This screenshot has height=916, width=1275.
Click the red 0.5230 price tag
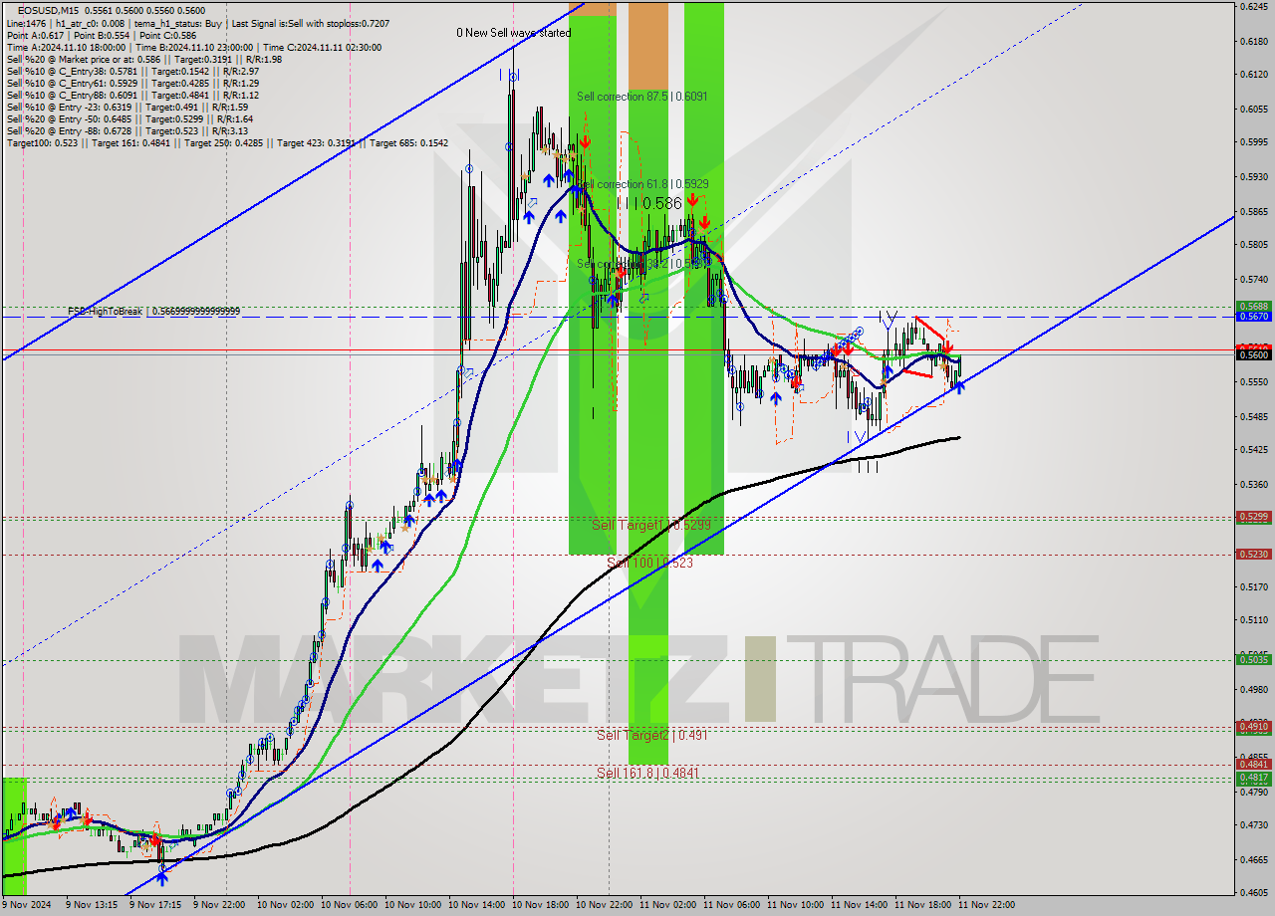click(1253, 554)
